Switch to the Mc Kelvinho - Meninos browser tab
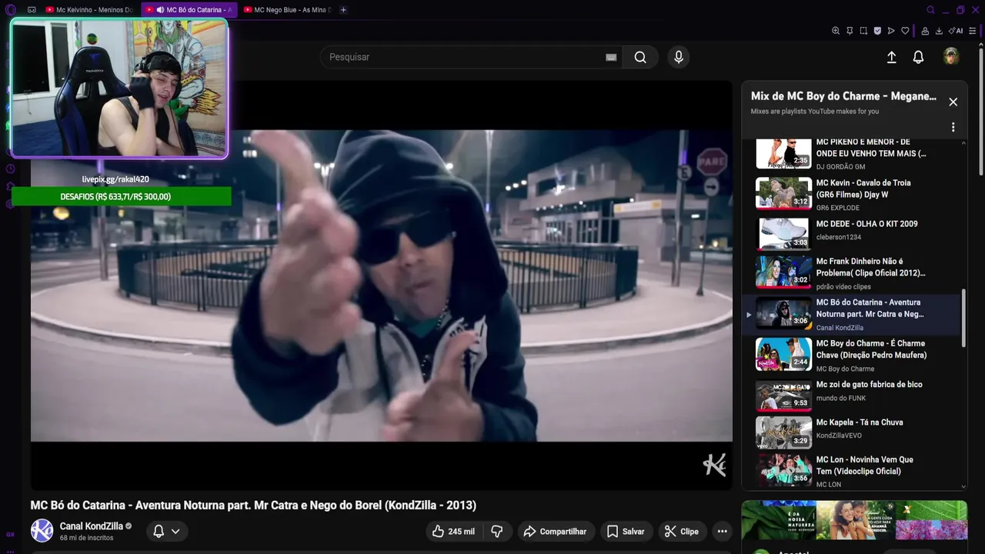Viewport: 985px width, 554px height. (x=88, y=10)
